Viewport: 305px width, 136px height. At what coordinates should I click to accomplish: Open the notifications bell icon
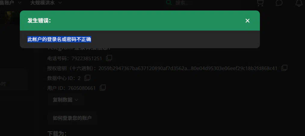click(299, 3)
